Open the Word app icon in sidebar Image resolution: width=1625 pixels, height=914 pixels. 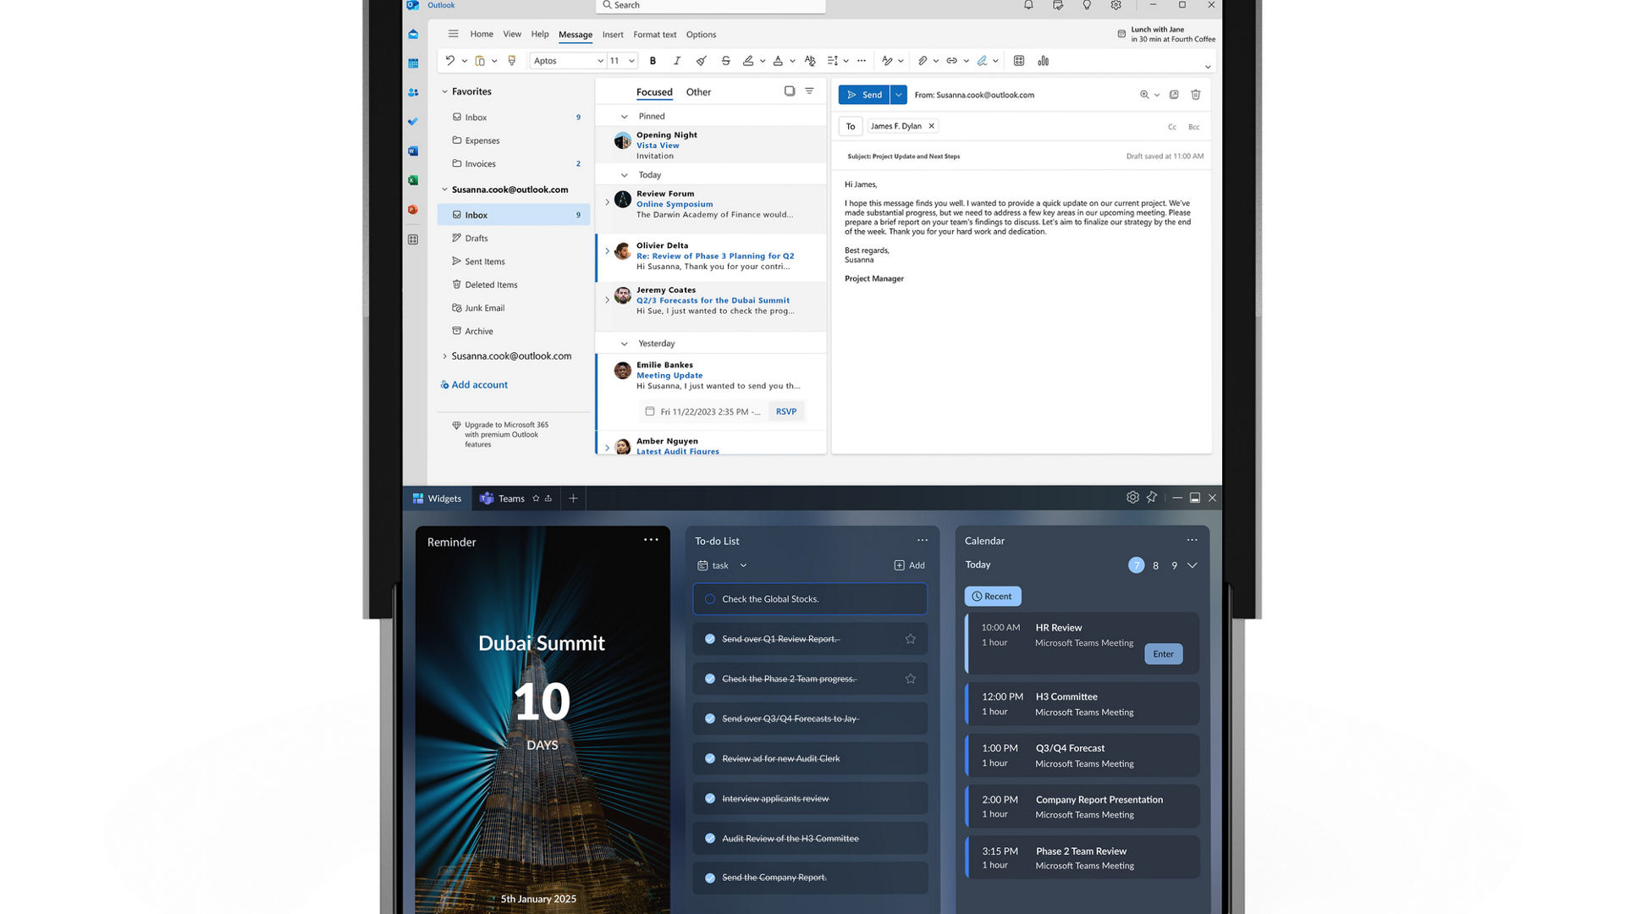413,151
